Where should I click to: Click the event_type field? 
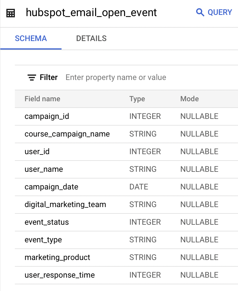[43, 240]
